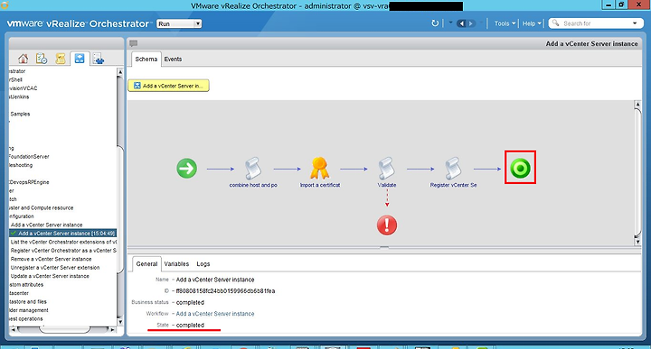Switch to the General tab
651x349 pixels.
(x=146, y=263)
